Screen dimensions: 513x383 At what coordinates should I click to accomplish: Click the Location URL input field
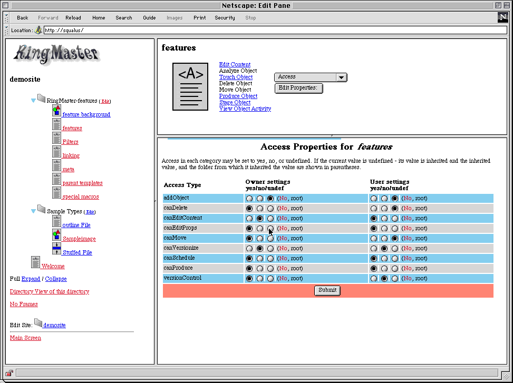[274, 30]
